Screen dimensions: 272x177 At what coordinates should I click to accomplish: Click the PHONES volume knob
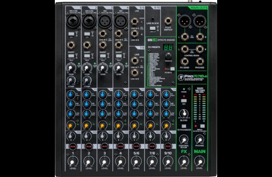tap(199, 139)
